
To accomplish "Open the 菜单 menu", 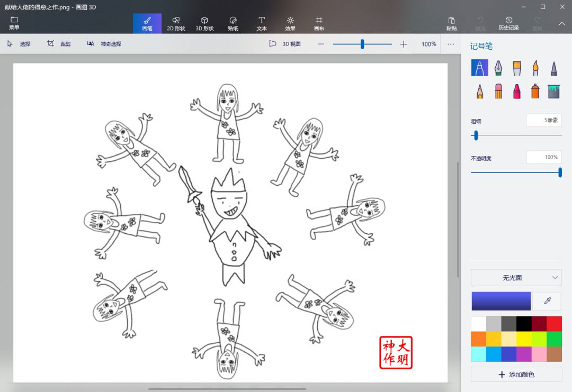I will click(14, 23).
